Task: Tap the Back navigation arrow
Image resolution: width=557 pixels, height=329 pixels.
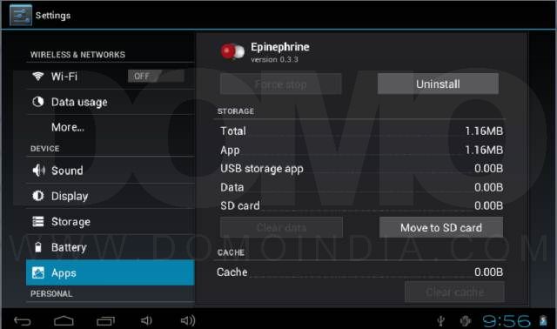Action: point(23,321)
